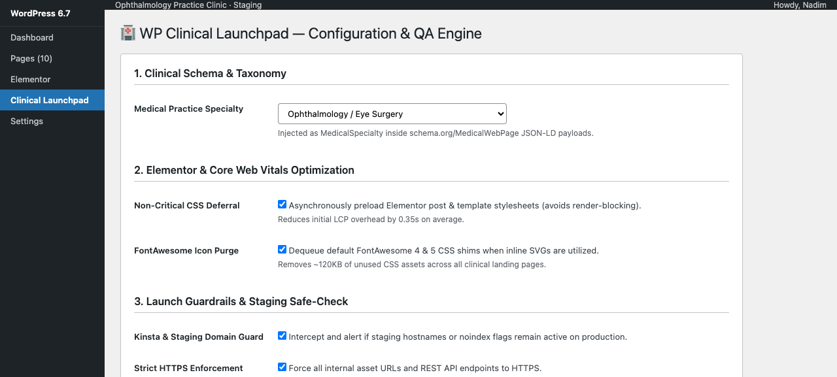Click the Kinsta & Staging Domain Guard label

coord(199,336)
